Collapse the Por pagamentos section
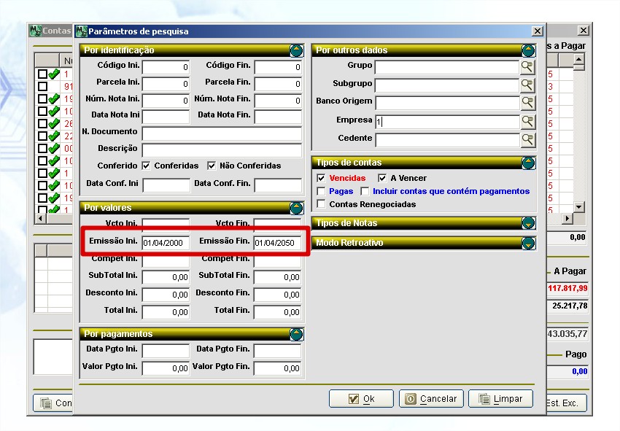 point(296,334)
